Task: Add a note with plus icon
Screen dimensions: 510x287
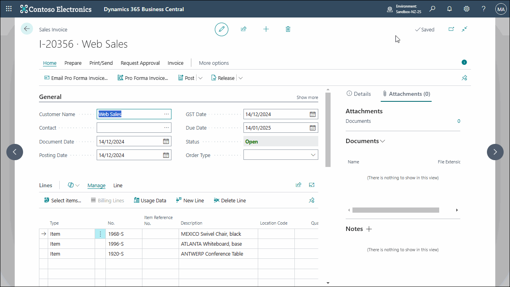Action: tap(369, 229)
